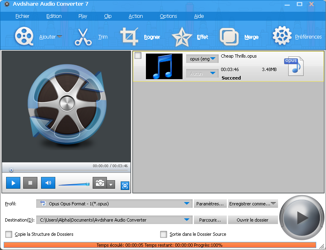
Task: Take a snapshot with the camera button
Action: pyautogui.click(x=100, y=183)
